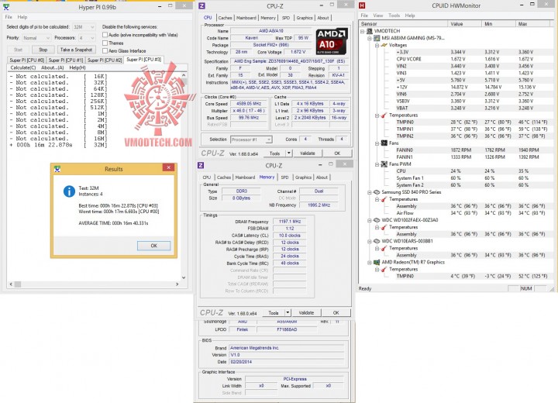
Task: Switch to Super PI CPU #0 tab
Action: tap(26, 60)
